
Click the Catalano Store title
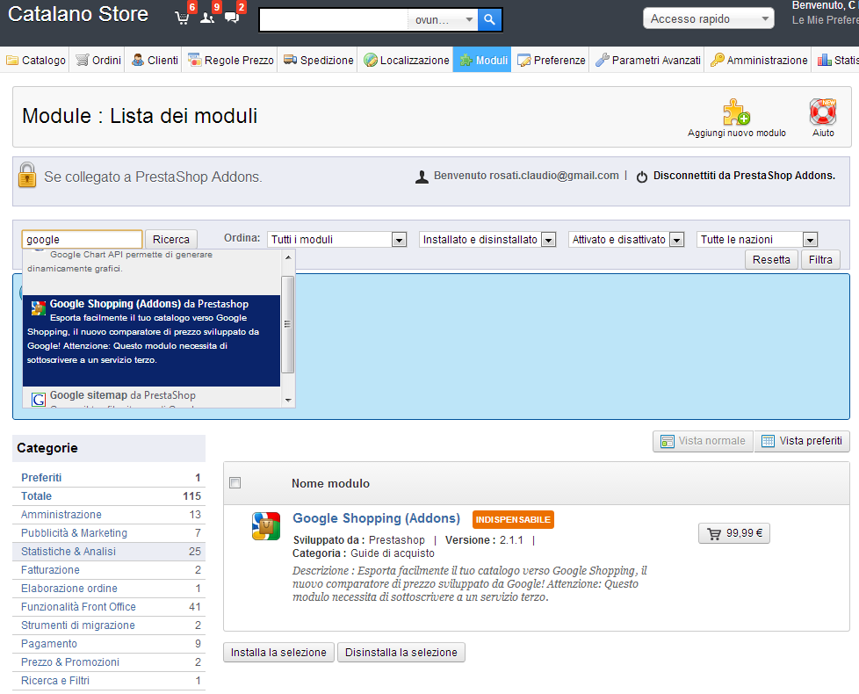click(78, 14)
